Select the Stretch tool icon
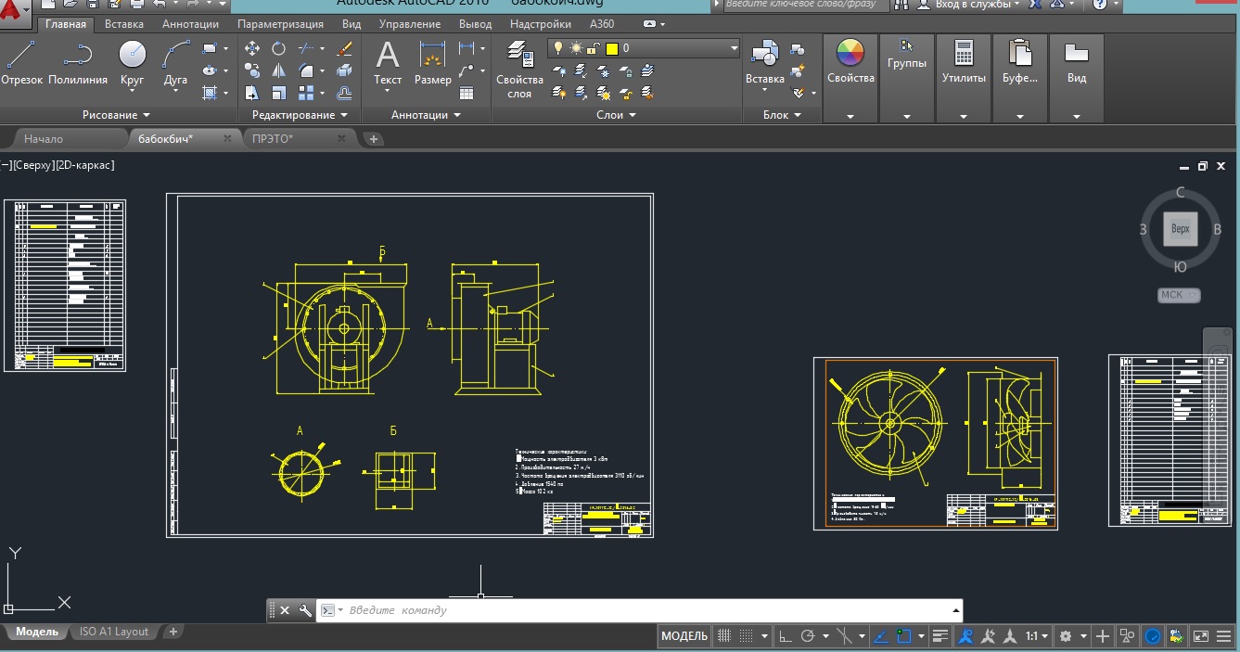 (x=252, y=93)
